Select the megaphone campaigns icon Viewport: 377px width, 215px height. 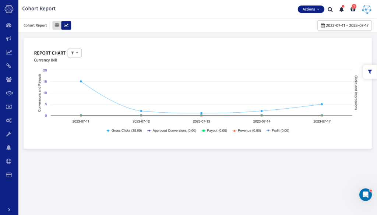click(x=8, y=39)
